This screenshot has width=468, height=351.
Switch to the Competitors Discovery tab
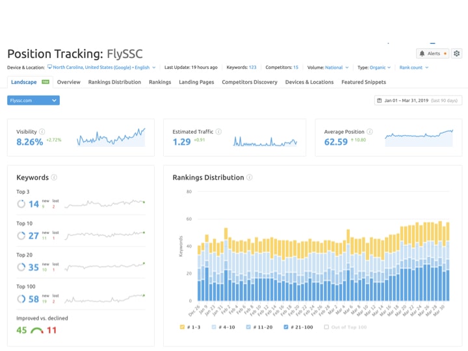pyautogui.click(x=250, y=82)
